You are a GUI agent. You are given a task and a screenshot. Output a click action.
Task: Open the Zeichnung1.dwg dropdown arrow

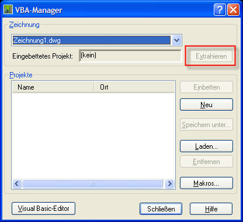click(x=176, y=40)
